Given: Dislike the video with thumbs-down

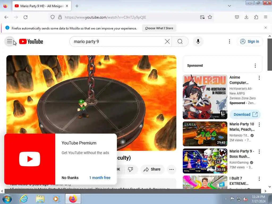Looking at the screenshot, I should [130, 169].
